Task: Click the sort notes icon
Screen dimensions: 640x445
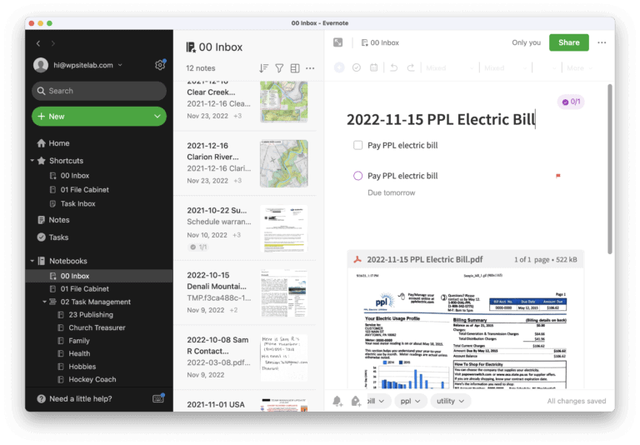Action: 263,68
